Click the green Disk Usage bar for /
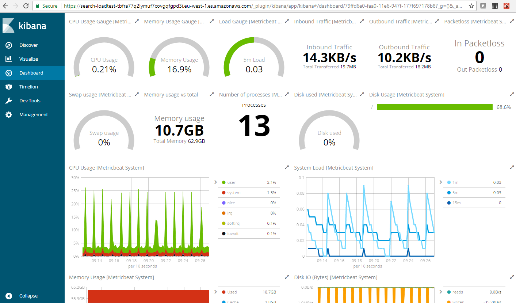The height and width of the screenshot is (303, 516). click(435, 107)
